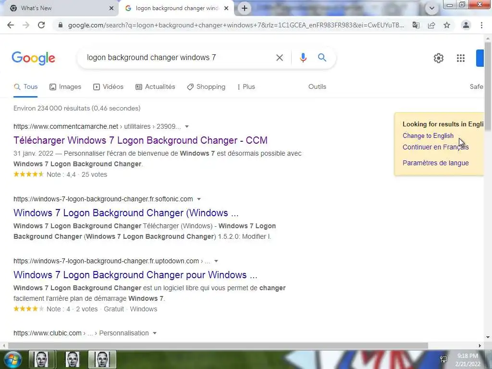Viewport: 492px width, 369px height.
Task: Bookmark this page with the star icon
Action: (x=447, y=25)
